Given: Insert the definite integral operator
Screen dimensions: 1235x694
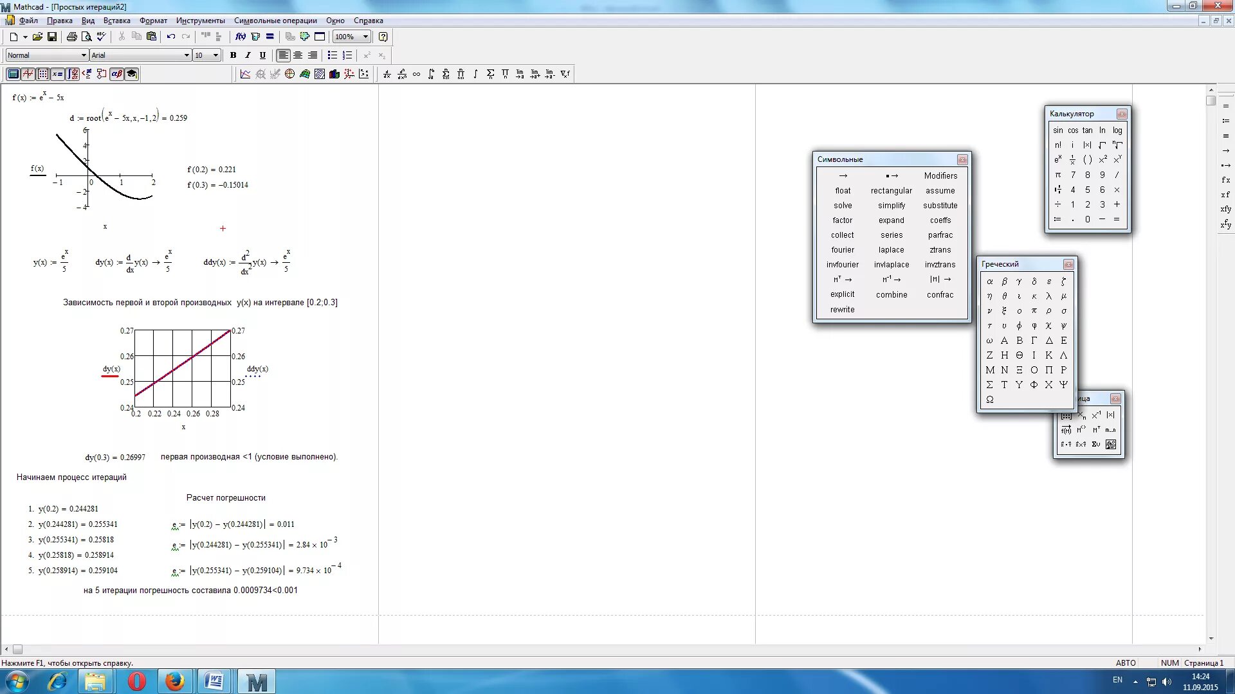Looking at the screenshot, I should click(431, 74).
